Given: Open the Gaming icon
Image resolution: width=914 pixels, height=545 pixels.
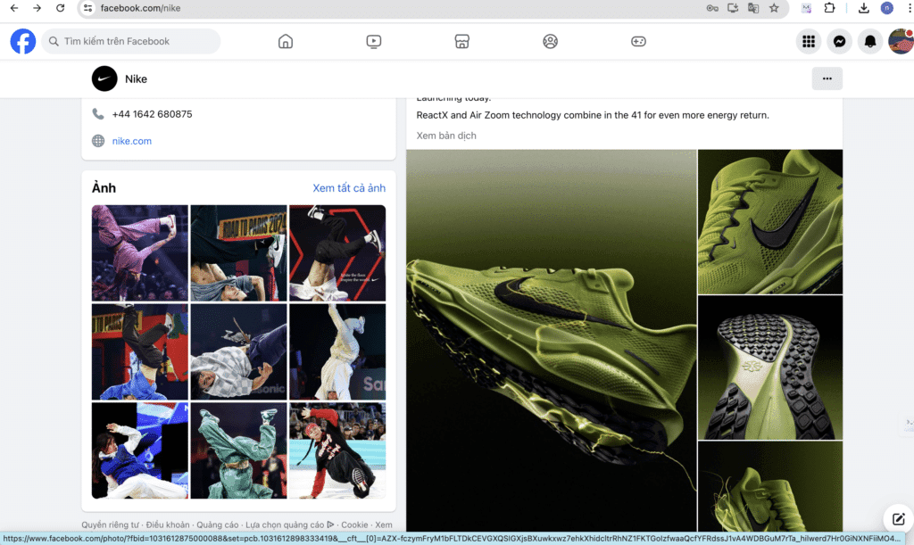Looking at the screenshot, I should [x=638, y=41].
